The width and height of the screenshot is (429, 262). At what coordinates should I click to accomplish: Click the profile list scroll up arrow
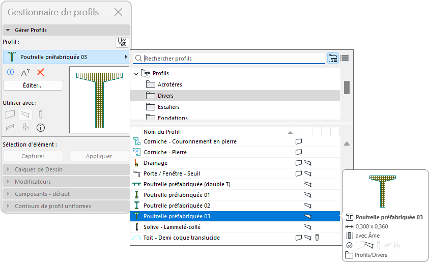(x=347, y=144)
